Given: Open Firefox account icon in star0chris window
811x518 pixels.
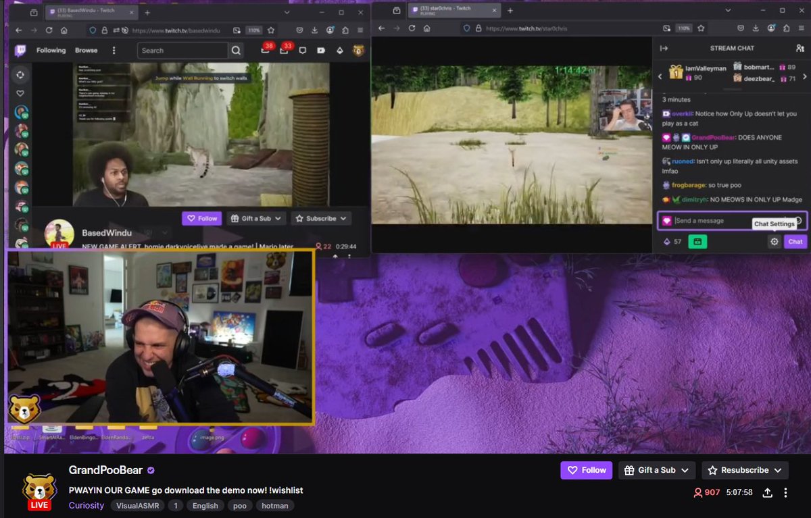Looking at the screenshot, I should [x=770, y=28].
